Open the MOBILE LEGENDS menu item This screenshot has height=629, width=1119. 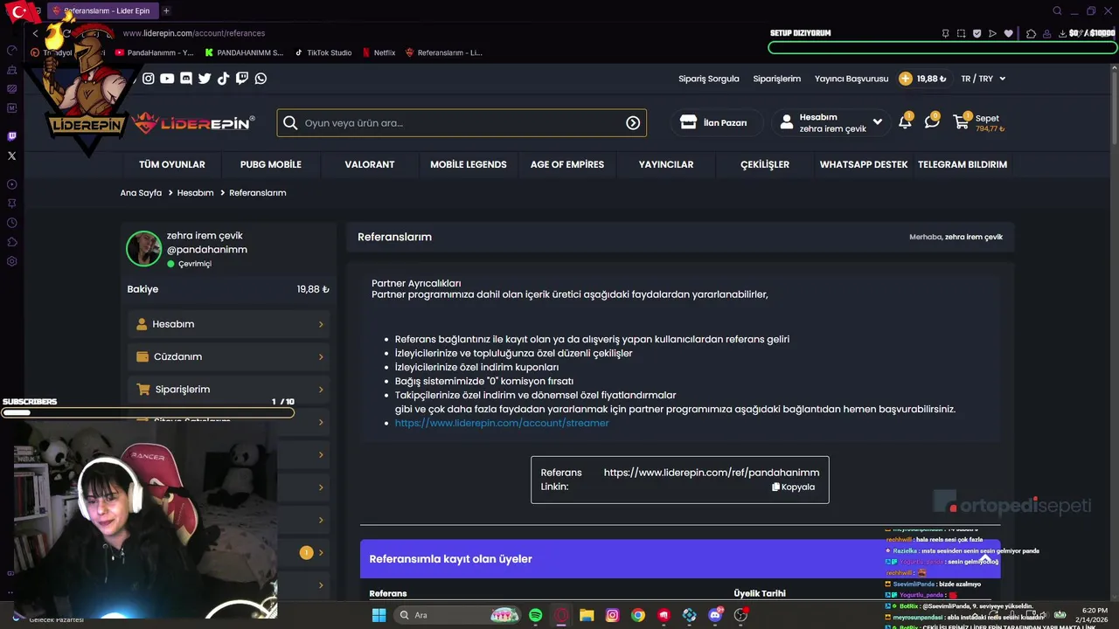(x=469, y=164)
